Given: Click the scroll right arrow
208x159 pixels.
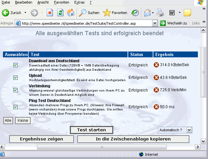Looking at the screenshot, I should coord(198,147).
